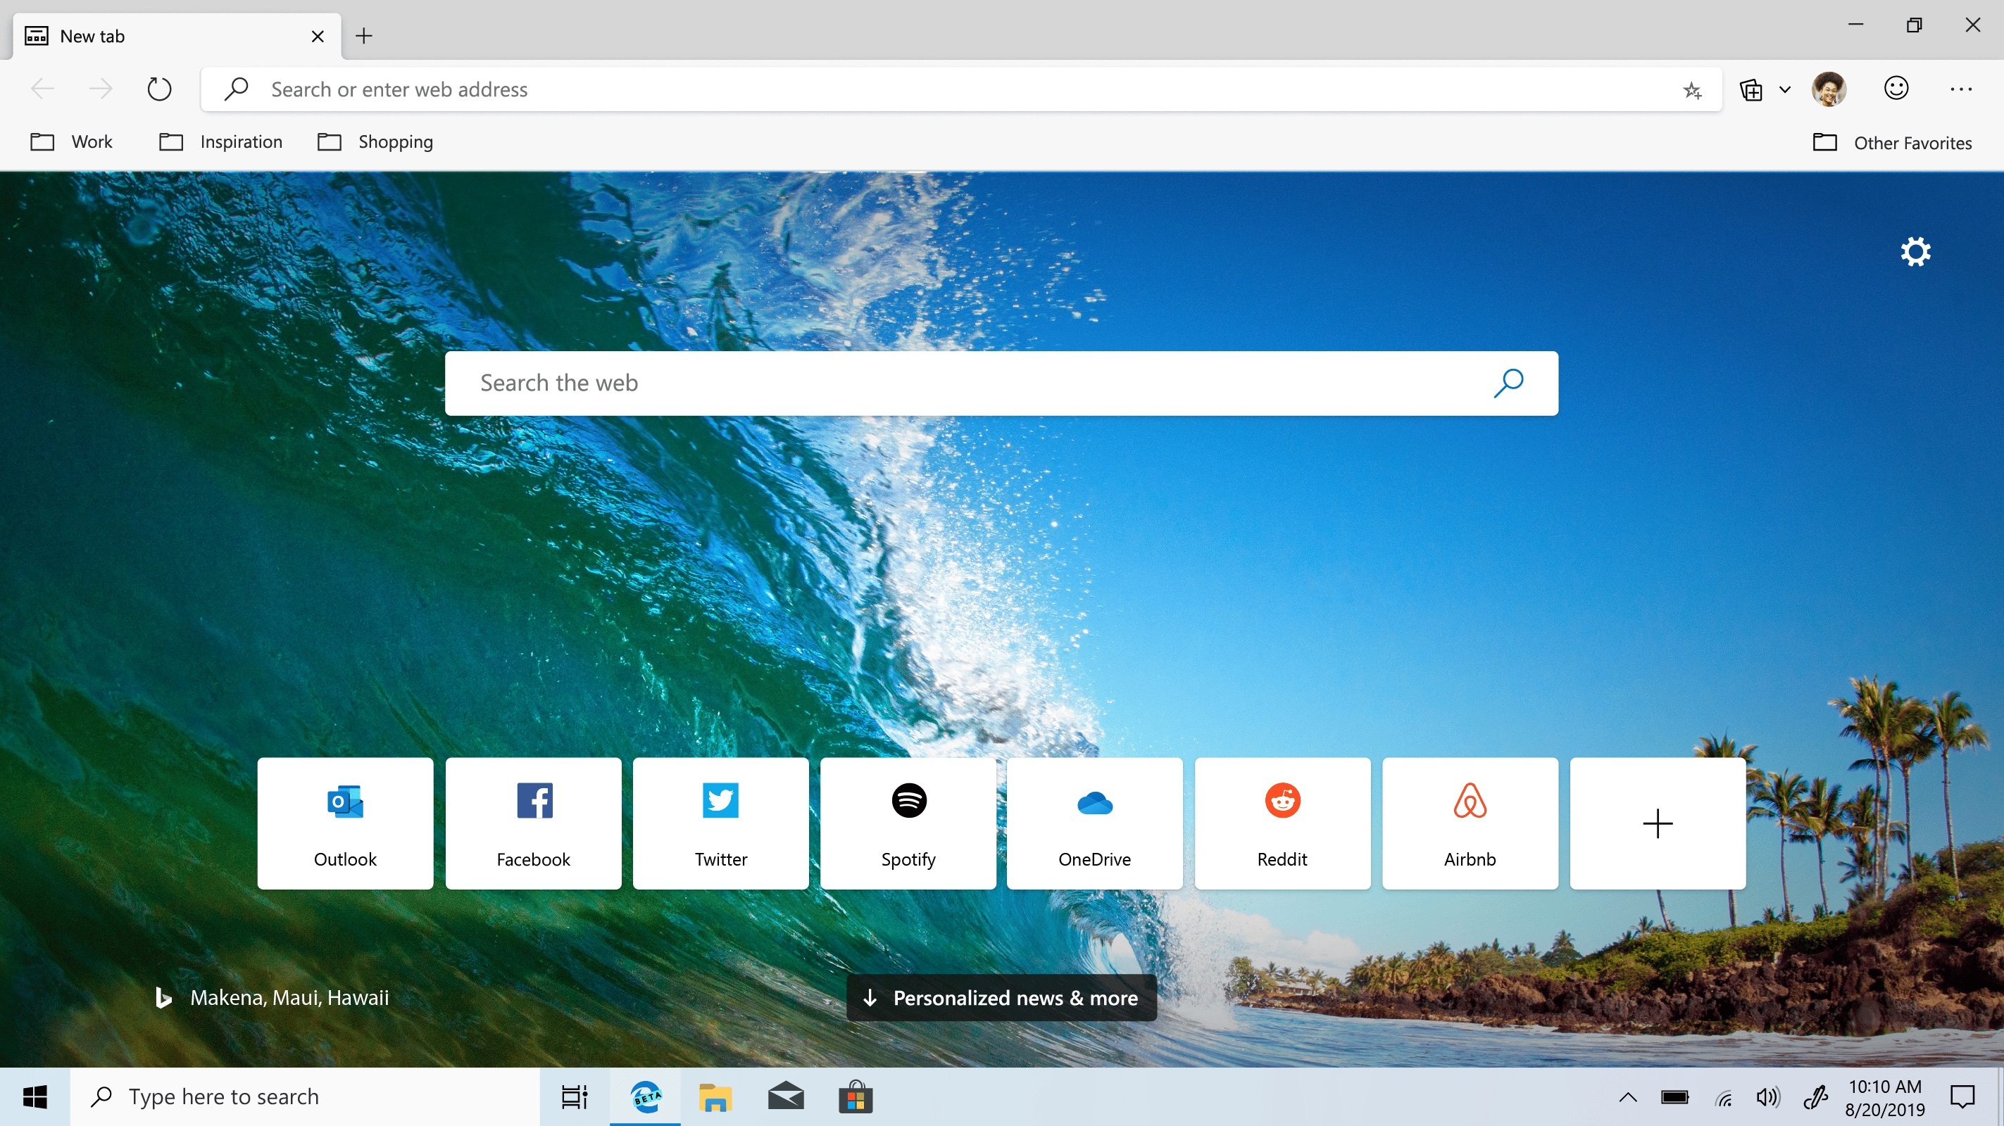Click the new tab page settings gear
This screenshot has height=1126, width=2004.
tap(1916, 251)
